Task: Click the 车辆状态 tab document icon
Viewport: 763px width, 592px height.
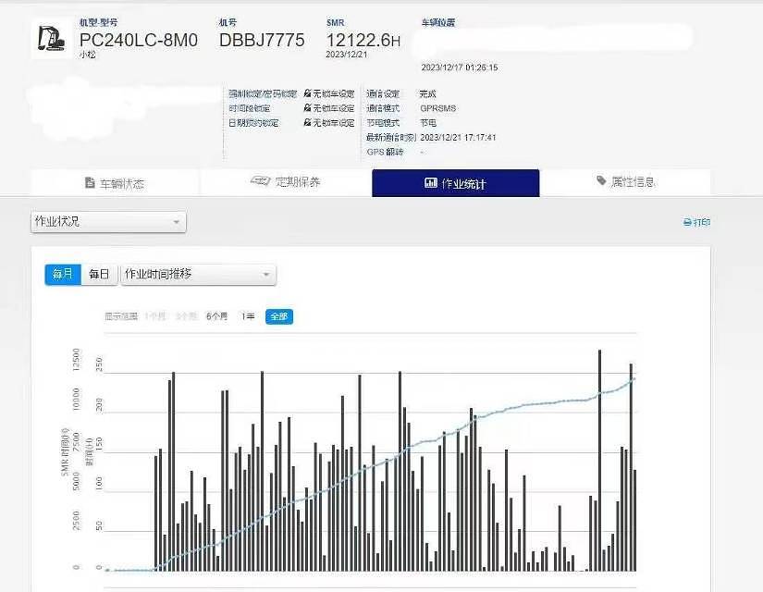Action: (90, 183)
